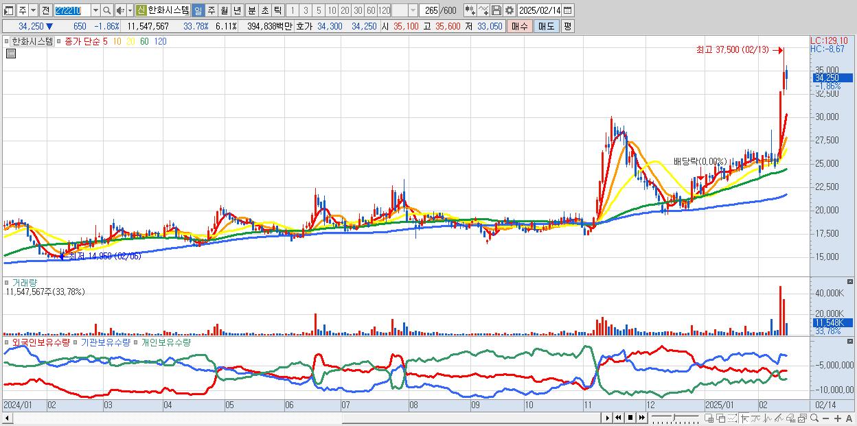
Task: Click the 매수 buy button
Action: tap(519, 26)
